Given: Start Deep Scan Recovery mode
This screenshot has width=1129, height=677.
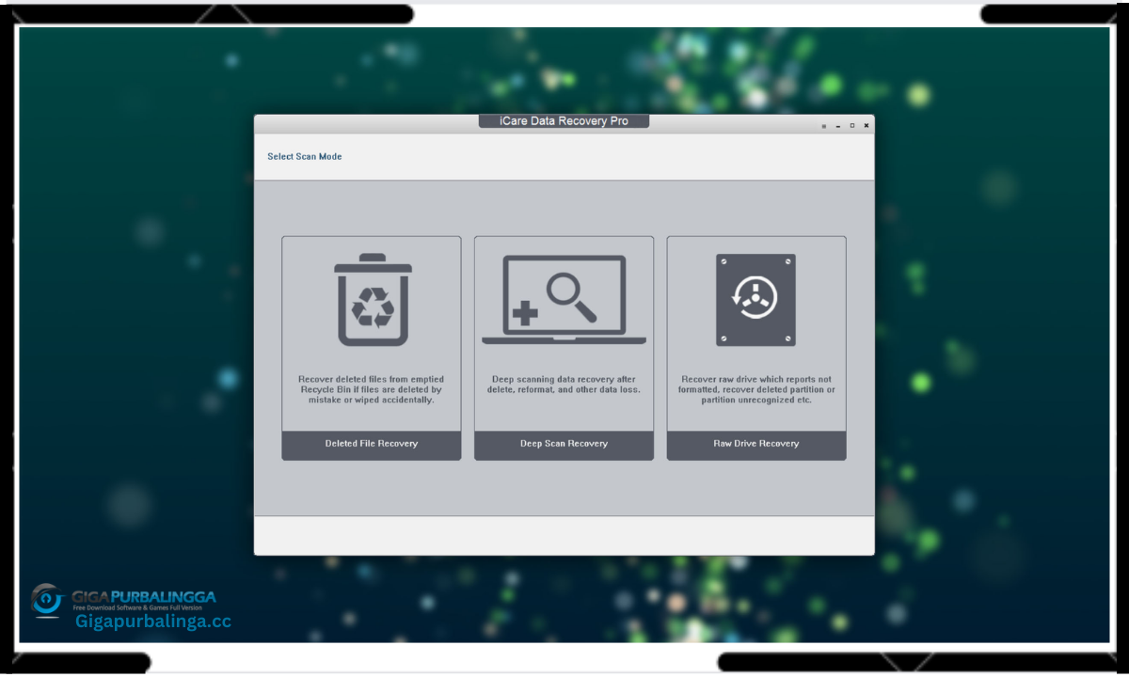Looking at the screenshot, I should [x=564, y=444].
